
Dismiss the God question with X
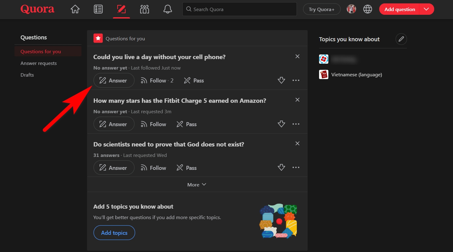click(297, 143)
